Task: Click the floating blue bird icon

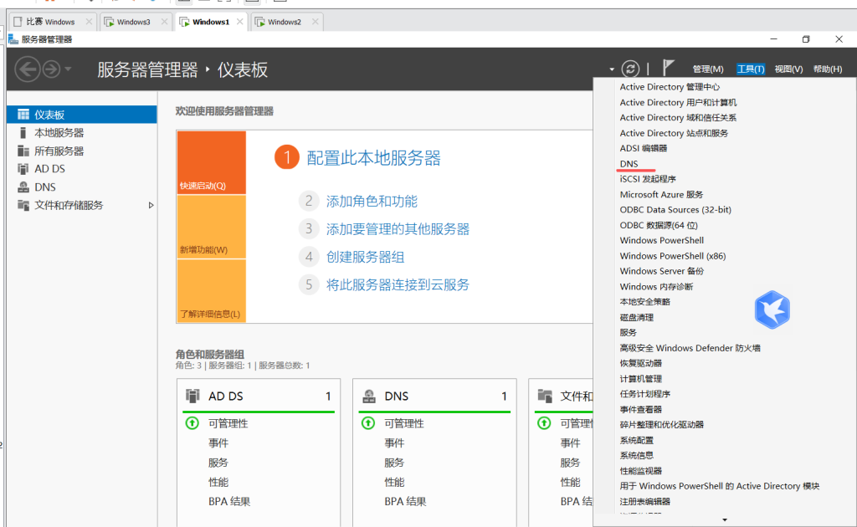Action: click(772, 310)
